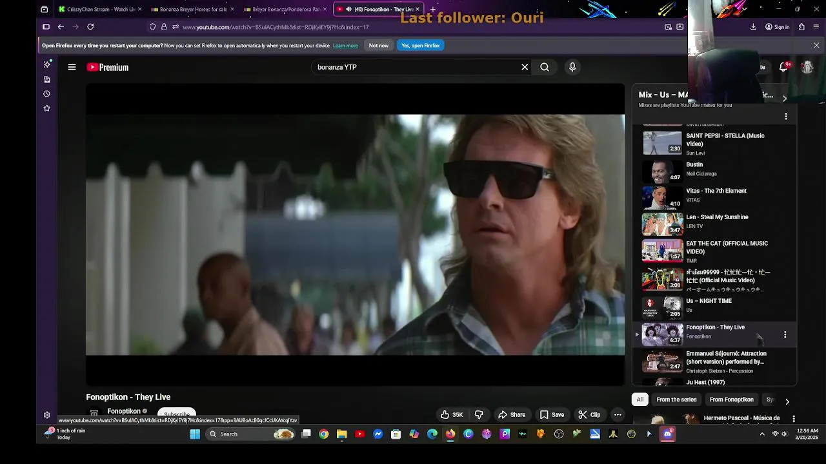This screenshot has width=826, height=464.
Task: Open Mix playlist options three dots
Action: click(x=786, y=117)
